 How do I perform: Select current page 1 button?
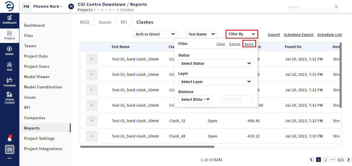(318, 160)
